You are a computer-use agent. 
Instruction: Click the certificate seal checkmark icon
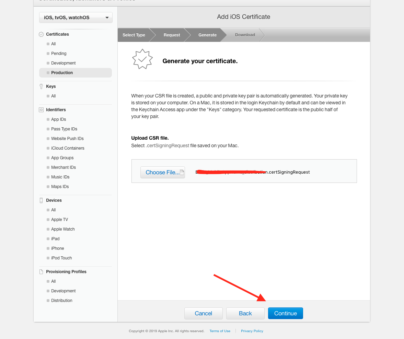(142, 59)
